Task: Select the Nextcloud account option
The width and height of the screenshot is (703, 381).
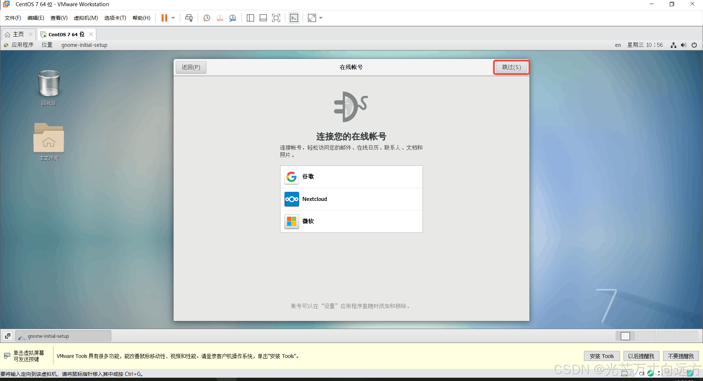Action: [x=351, y=199]
